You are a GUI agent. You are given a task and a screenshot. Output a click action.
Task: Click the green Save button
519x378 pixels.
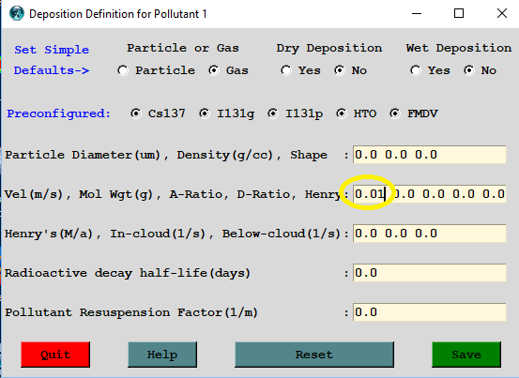pyautogui.click(x=466, y=355)
